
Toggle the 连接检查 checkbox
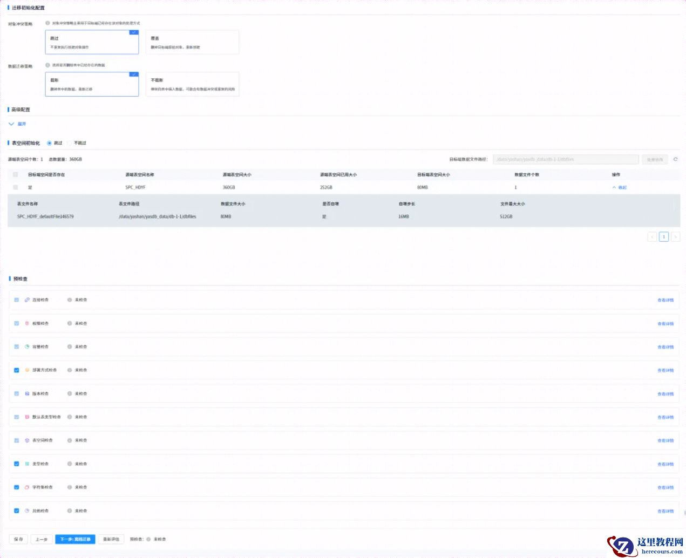[x=16, y=300]
